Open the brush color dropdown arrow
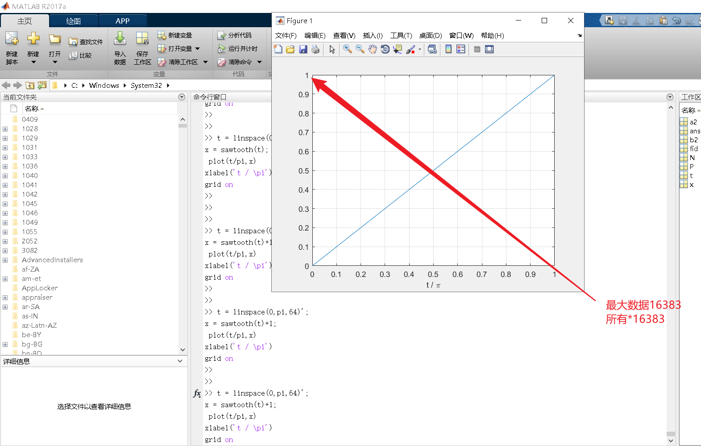Screen dimensions: 701x446 point(420,50)
